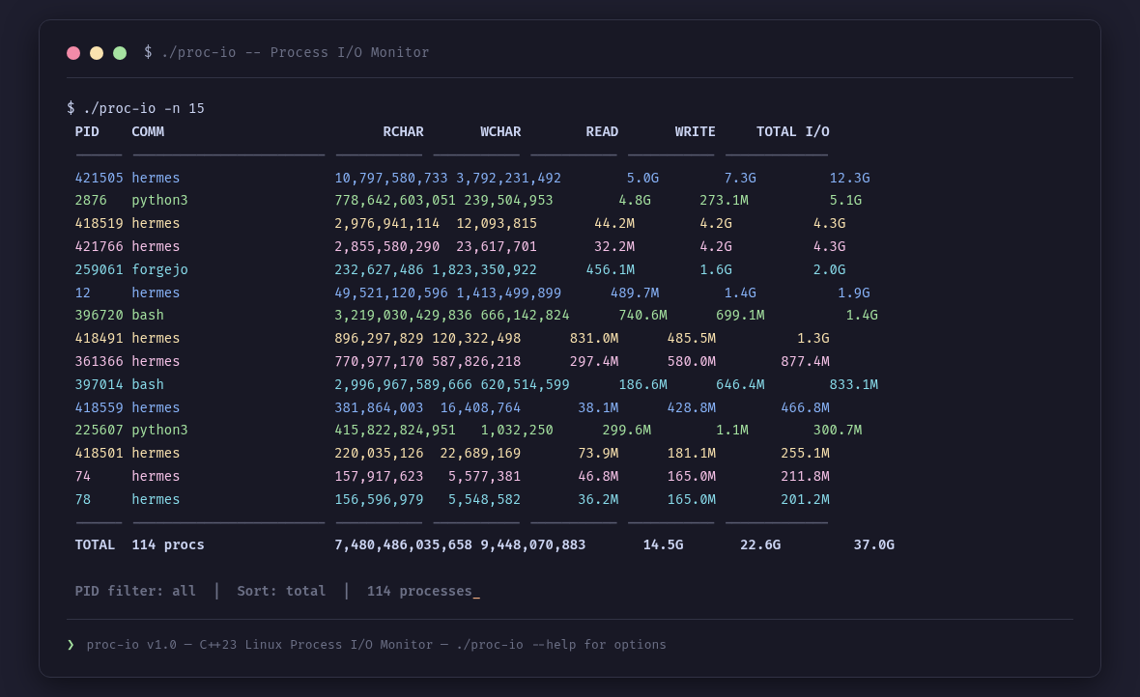The width and height of the screenshot is (1140, 697).
Task: Click RCHAR value 10,797,580,733
Action: click(x=391, y=178)
